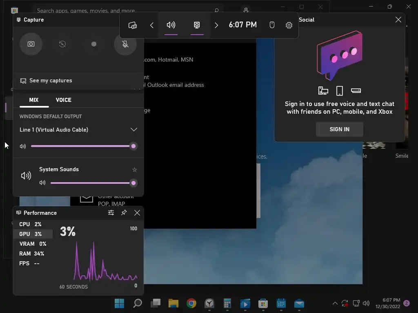
Task: Pin the Performance widget
Action: point(124,213)
